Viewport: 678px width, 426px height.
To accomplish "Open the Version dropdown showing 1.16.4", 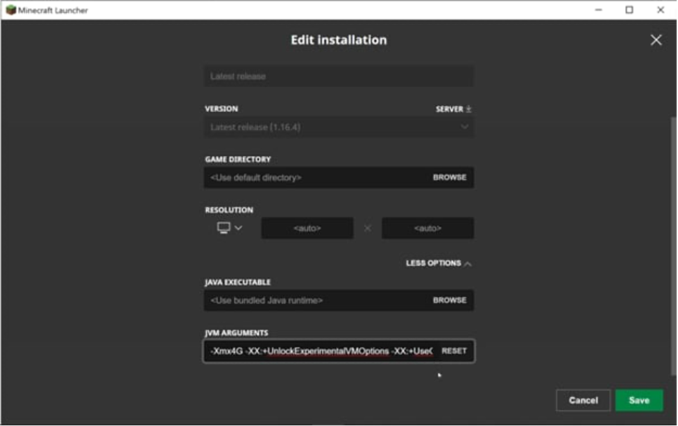I will (x=339, y=127).
